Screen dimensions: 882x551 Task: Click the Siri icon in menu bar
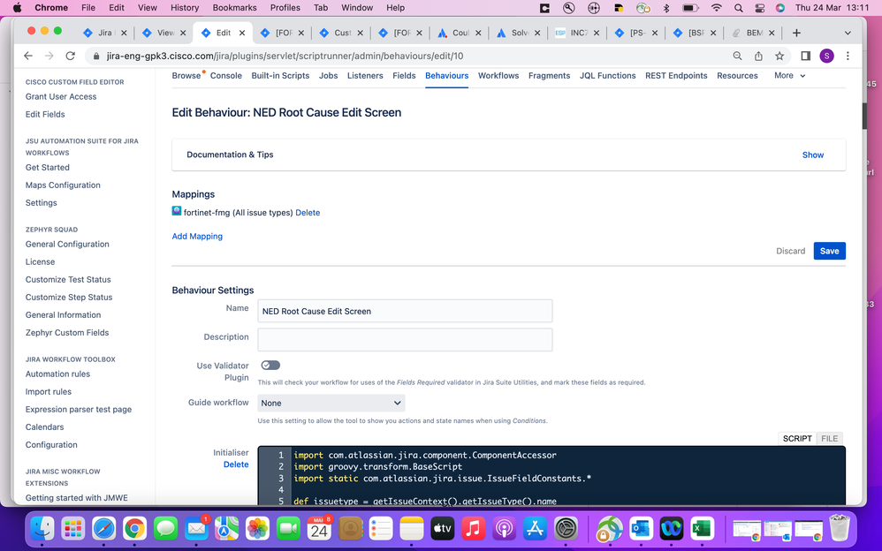[780, 8]
